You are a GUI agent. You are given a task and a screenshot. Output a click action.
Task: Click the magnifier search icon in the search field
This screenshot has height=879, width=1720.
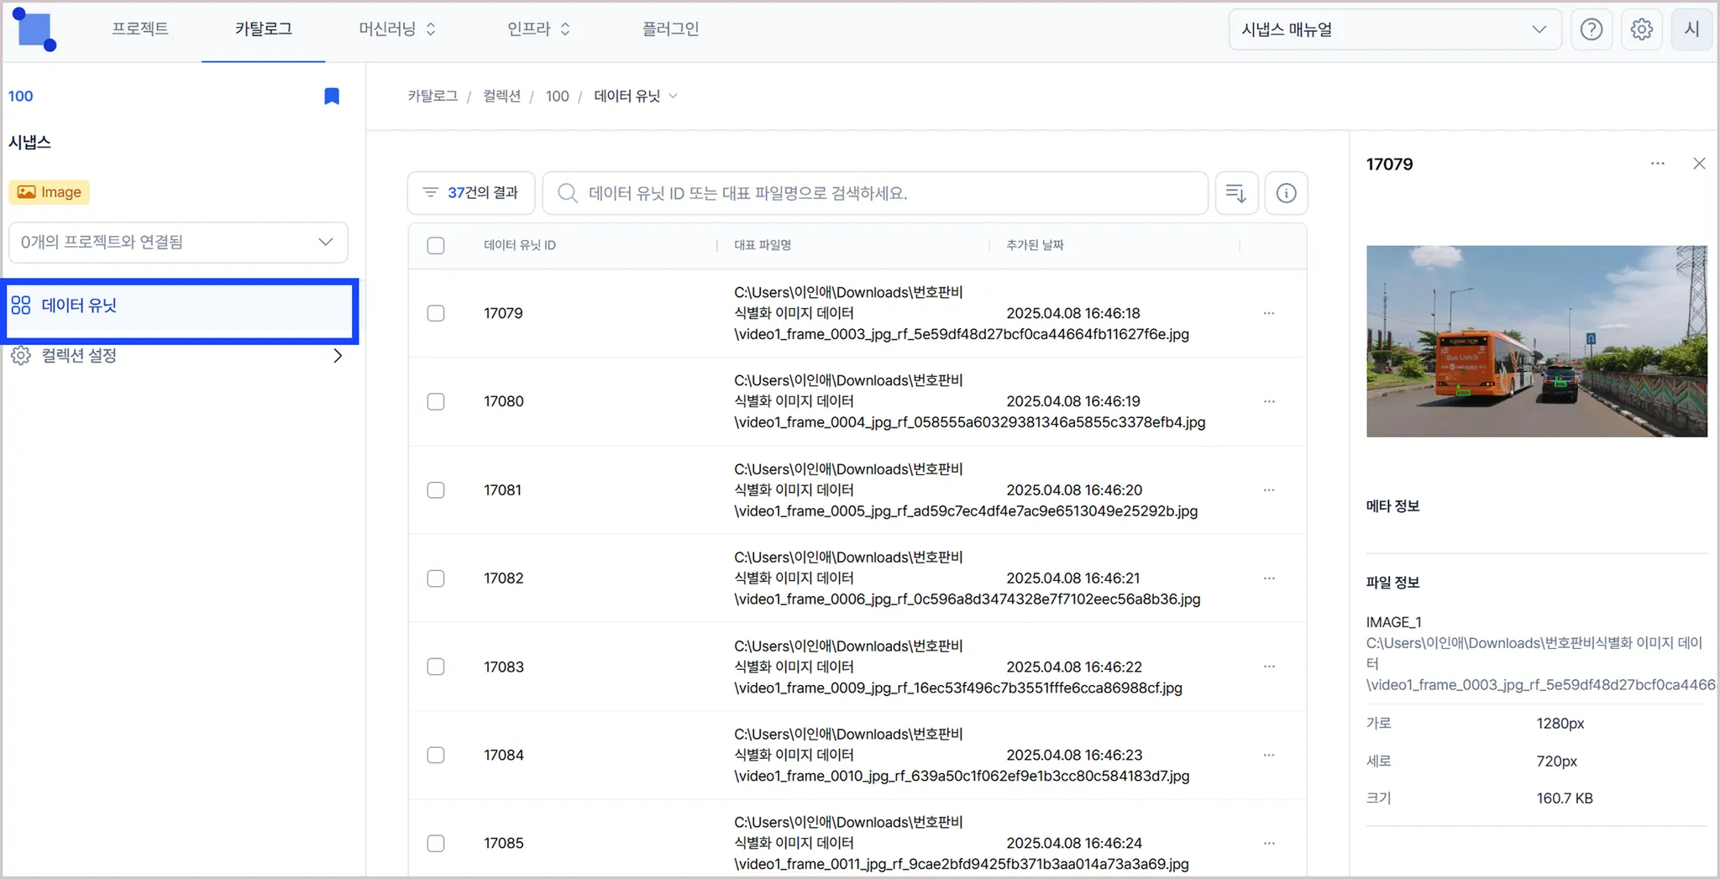pos(568,193)
